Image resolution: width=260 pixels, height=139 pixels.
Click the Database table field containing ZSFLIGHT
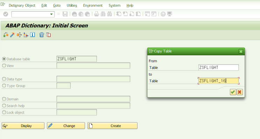pos(77,59)
